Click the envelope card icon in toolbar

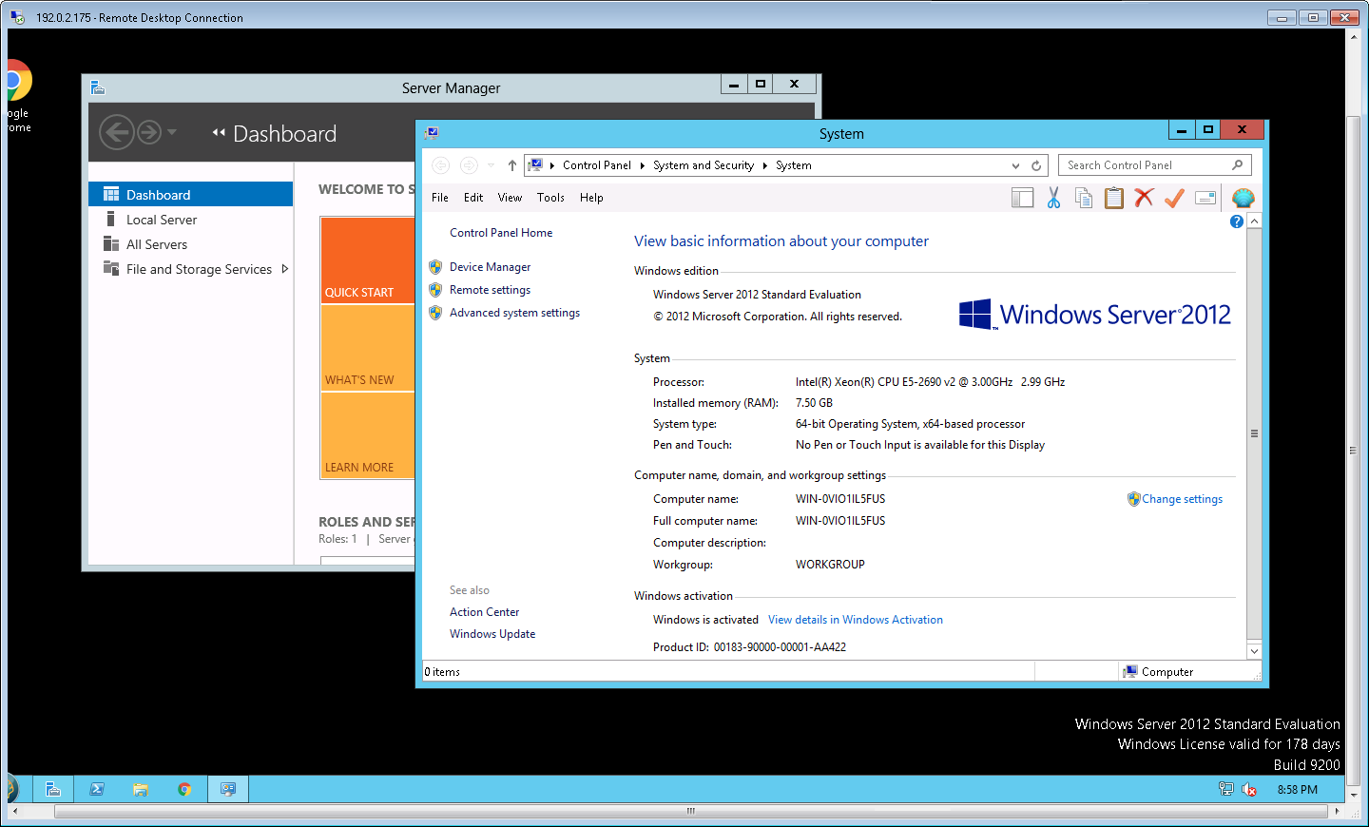pyautogui.click(x=1205, y=198)
